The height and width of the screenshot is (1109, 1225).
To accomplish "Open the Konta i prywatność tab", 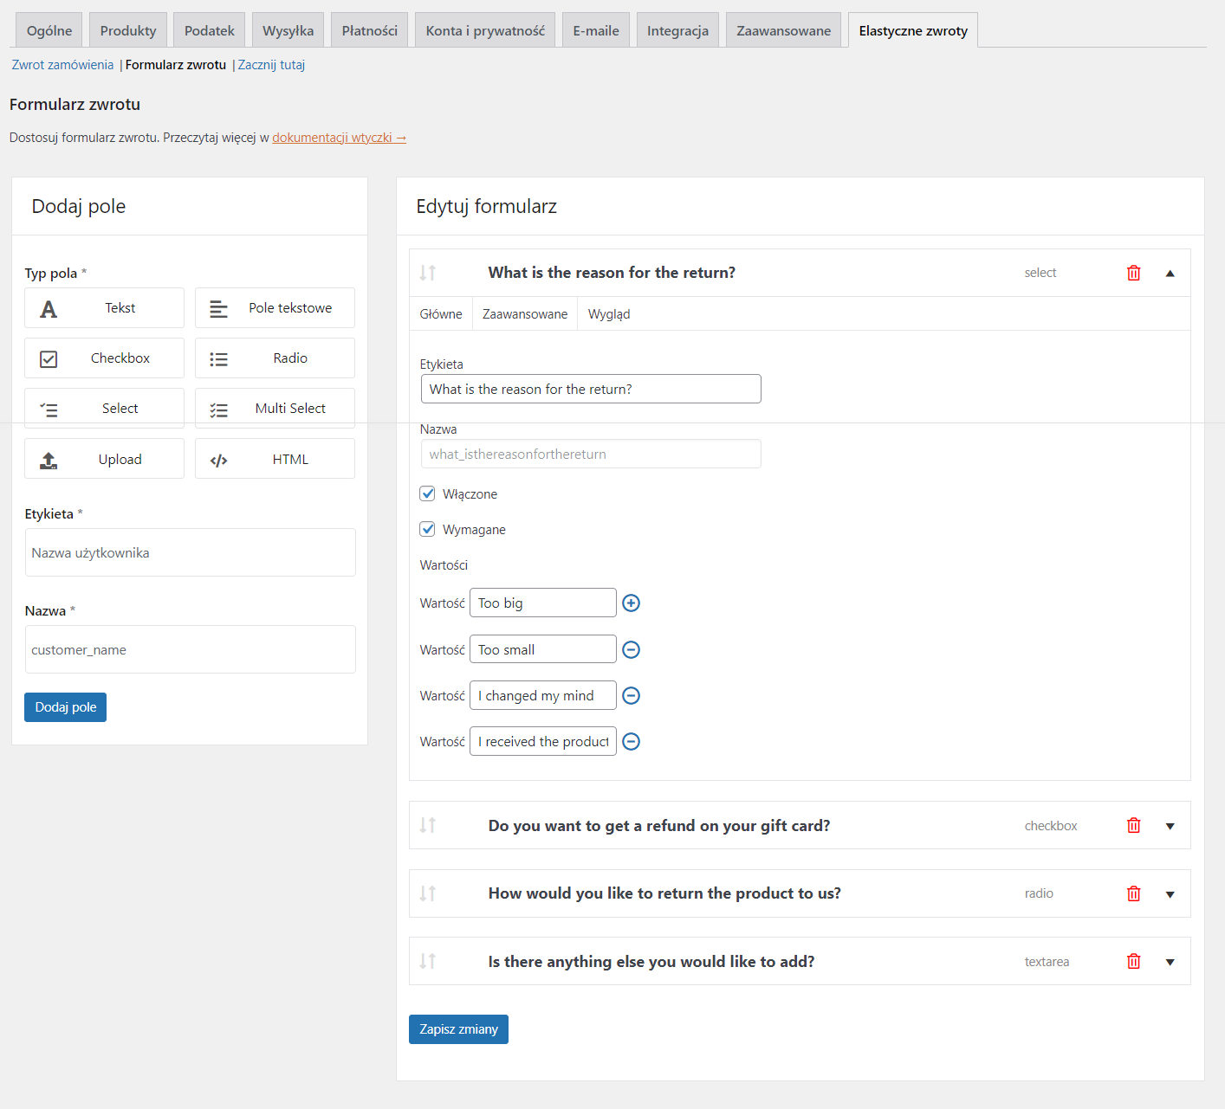I will click(x=485, y=30).
